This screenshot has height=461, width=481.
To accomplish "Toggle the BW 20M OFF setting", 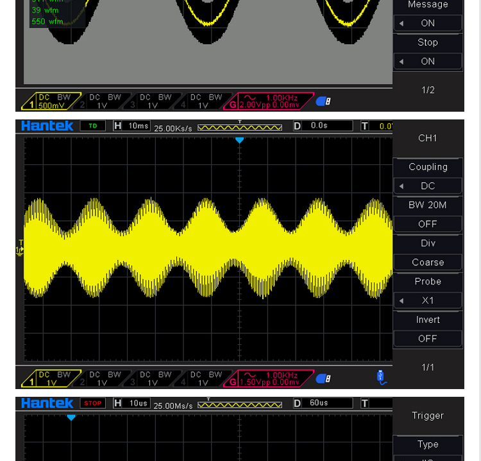I will (x=428, y=224).
